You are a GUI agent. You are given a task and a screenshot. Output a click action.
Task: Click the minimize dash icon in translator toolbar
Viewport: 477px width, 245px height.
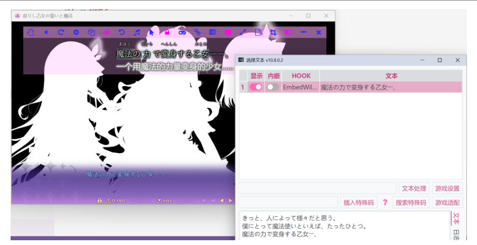pos(303,32)
